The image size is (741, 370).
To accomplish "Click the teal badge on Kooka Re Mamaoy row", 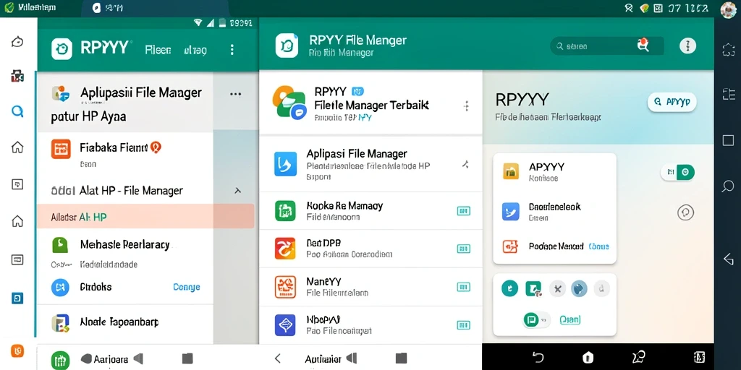I will click(464, 211).
